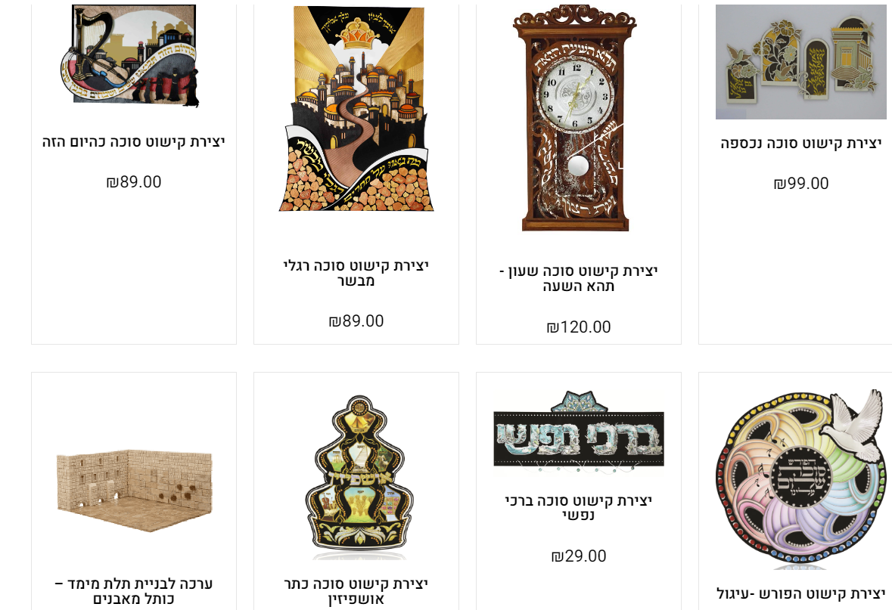Image resolution: width=892 pixels, height=610 pixels.
Task: Open the הפורש עיגול product title link
Action: point(801,594)
